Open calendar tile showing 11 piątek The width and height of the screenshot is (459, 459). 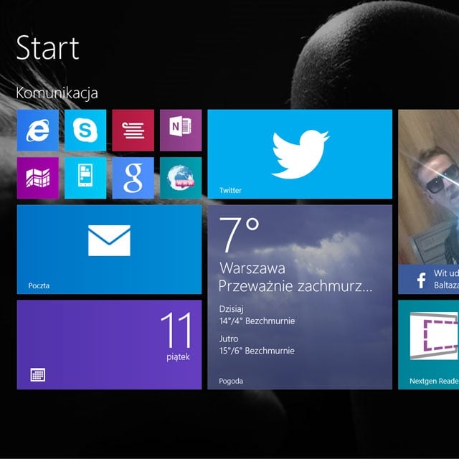(x=109, y=344)
